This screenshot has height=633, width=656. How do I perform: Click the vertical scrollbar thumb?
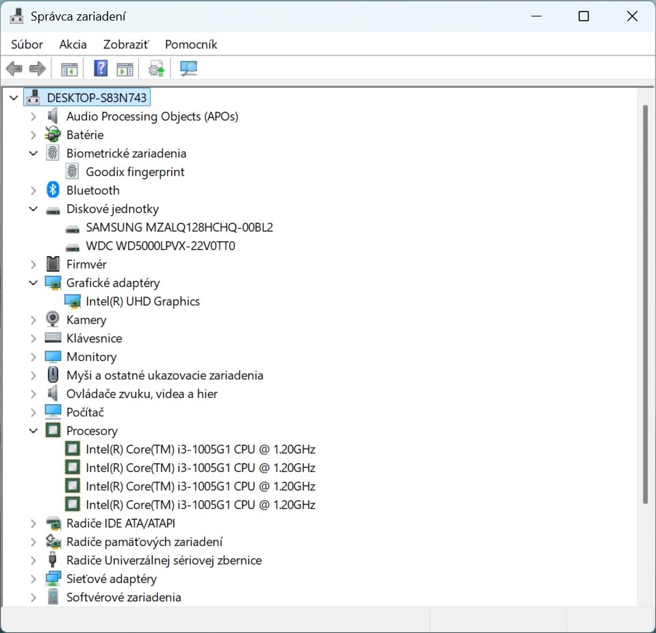pos(645,304)
